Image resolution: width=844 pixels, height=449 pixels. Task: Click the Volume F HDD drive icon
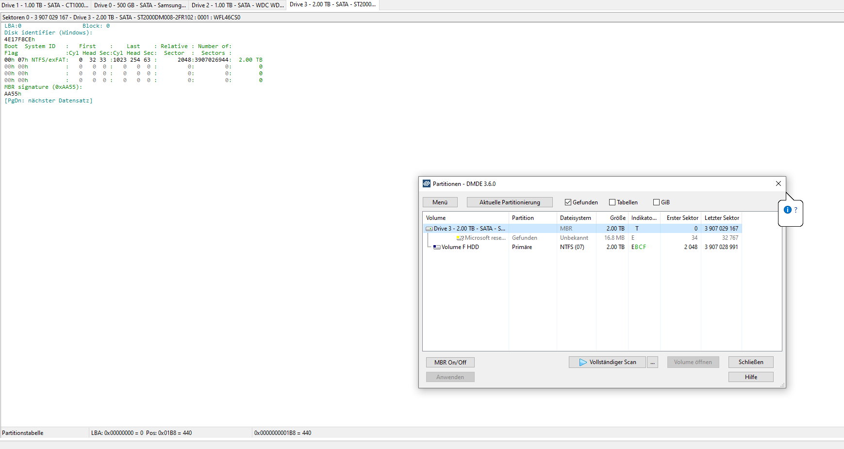437,247
